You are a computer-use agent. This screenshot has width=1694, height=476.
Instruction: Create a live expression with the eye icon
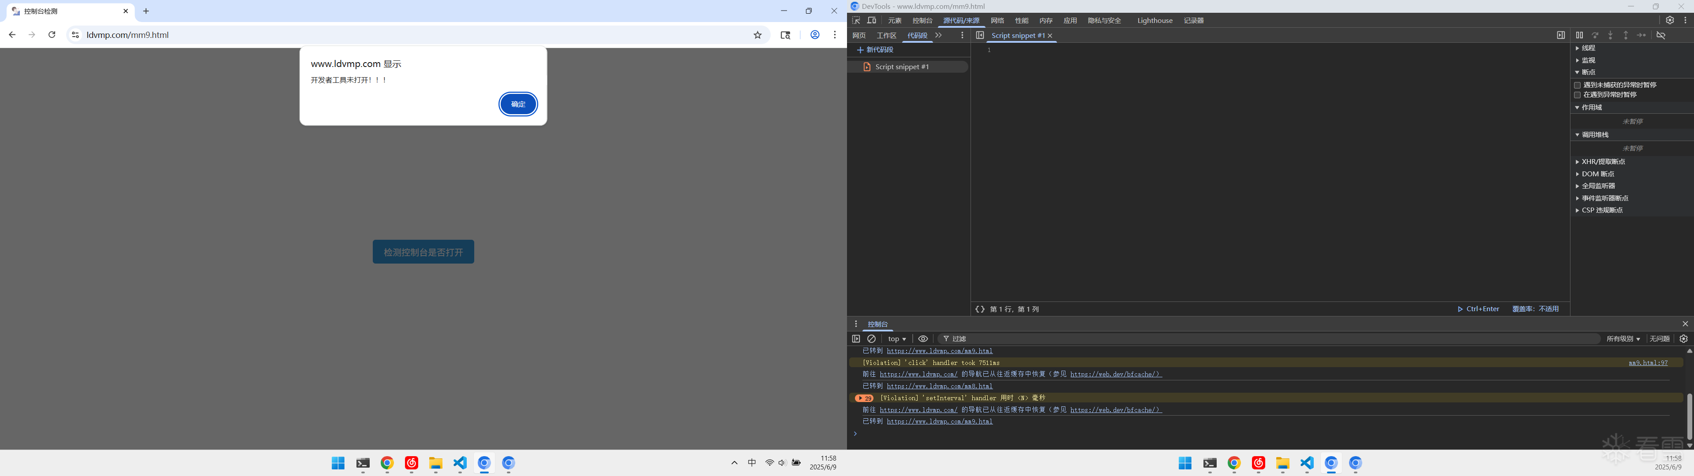(923, 338)
